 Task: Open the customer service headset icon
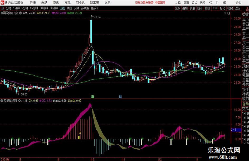pyautogui.click(x=211, y=3)
